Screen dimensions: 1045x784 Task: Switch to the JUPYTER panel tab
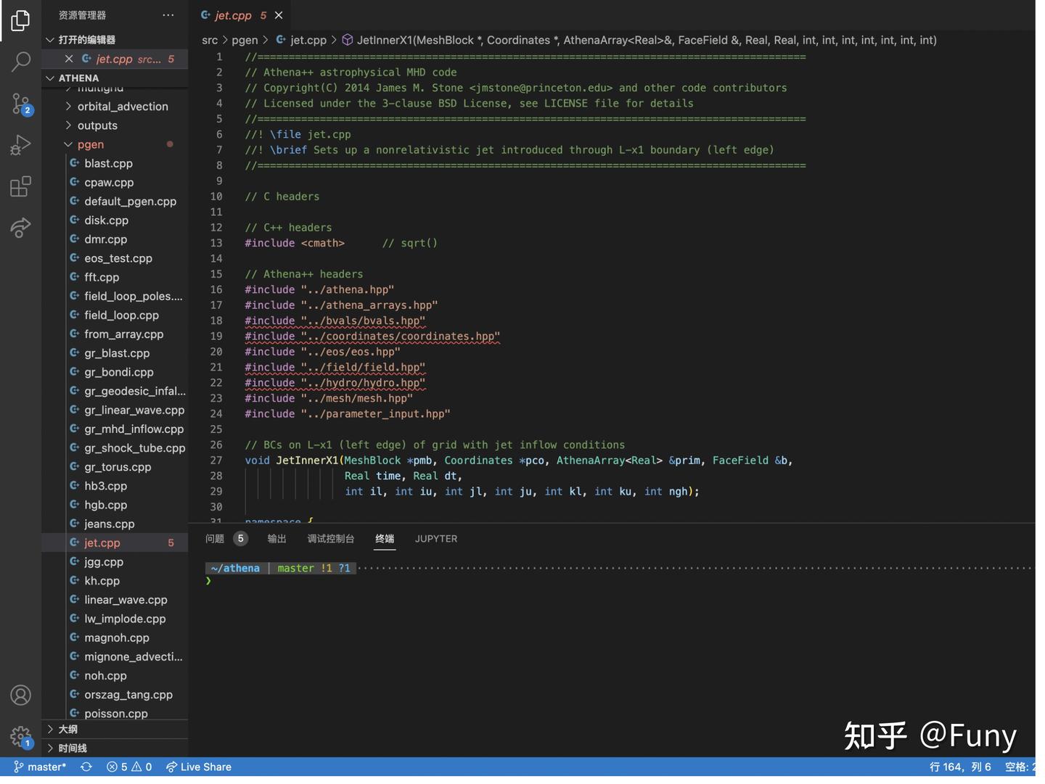[x=435, y=539]
